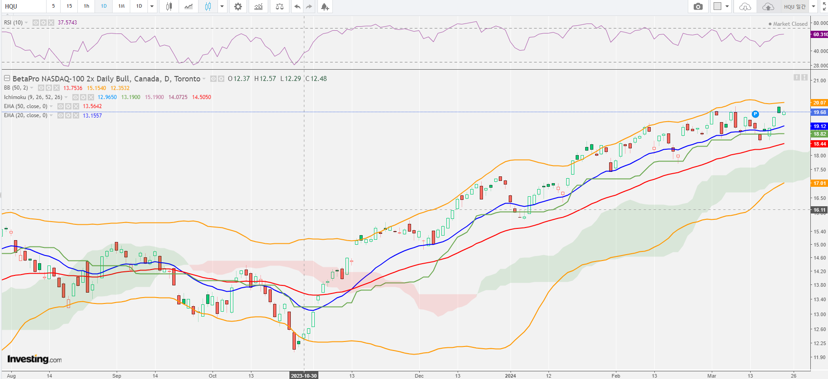Screen dimensions: 828x379
Task: Open settings for EMA (50, close, 0)
Action: click(x=68, y=106)
